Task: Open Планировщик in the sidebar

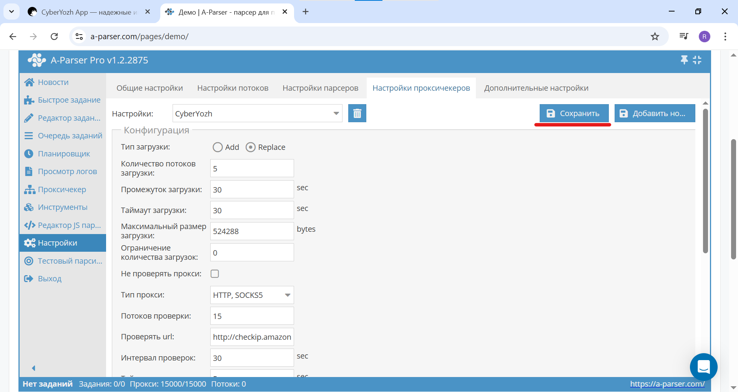Action: click(x=64, y=154)
